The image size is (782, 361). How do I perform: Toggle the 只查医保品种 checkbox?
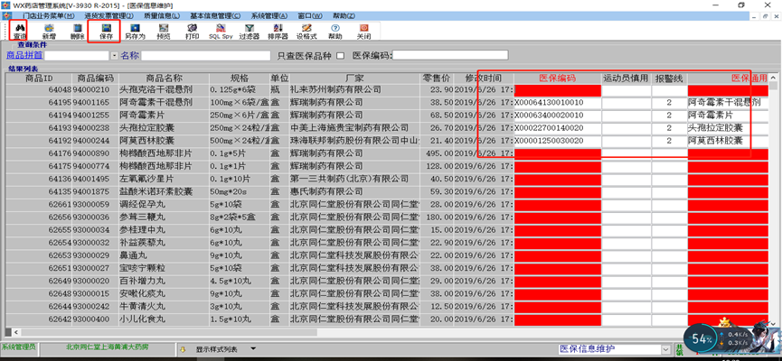pyautogui.click(x=340, y=56)
